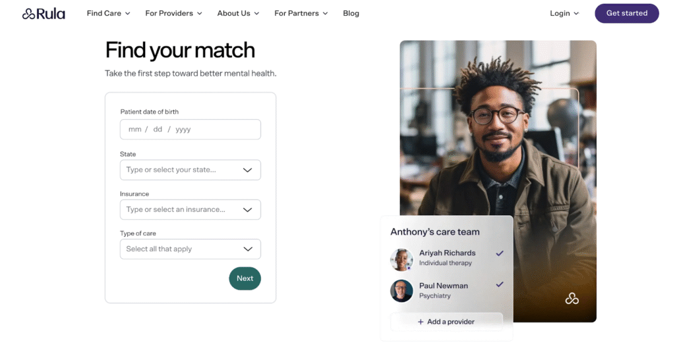Expand the About Us menu

238,13
